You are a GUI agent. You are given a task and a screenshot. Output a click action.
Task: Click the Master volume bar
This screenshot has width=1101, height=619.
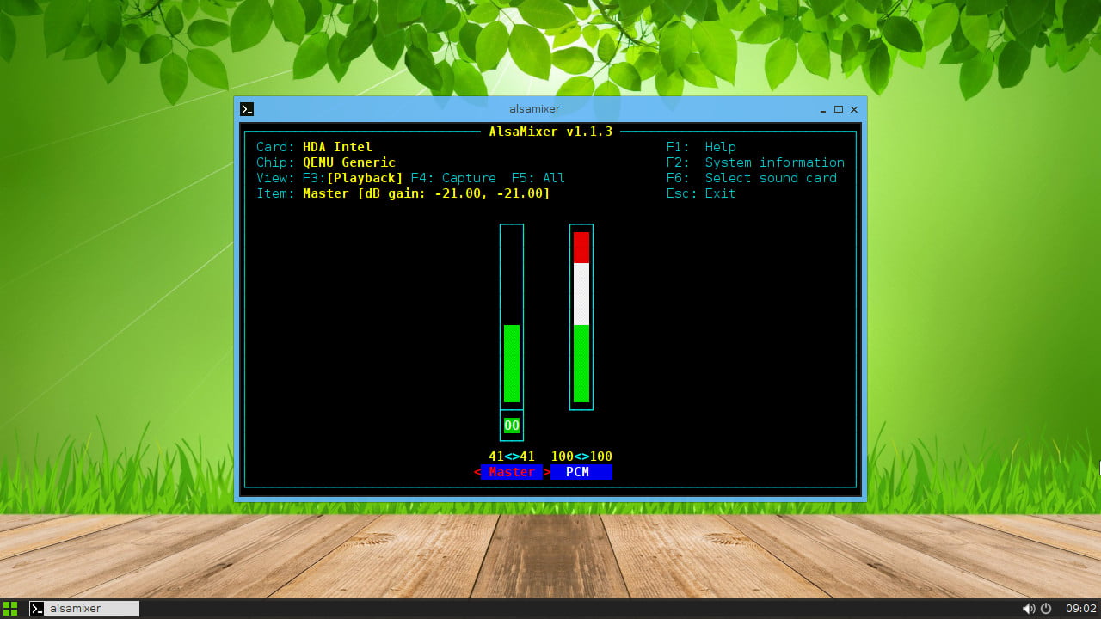(x=512, y=316)
